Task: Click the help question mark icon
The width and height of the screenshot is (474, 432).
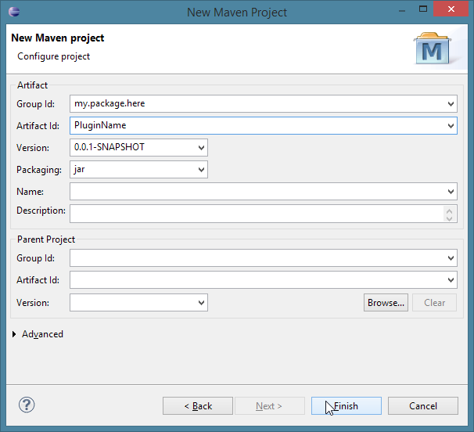Action: pyautogui.click(x=27, y=405)
